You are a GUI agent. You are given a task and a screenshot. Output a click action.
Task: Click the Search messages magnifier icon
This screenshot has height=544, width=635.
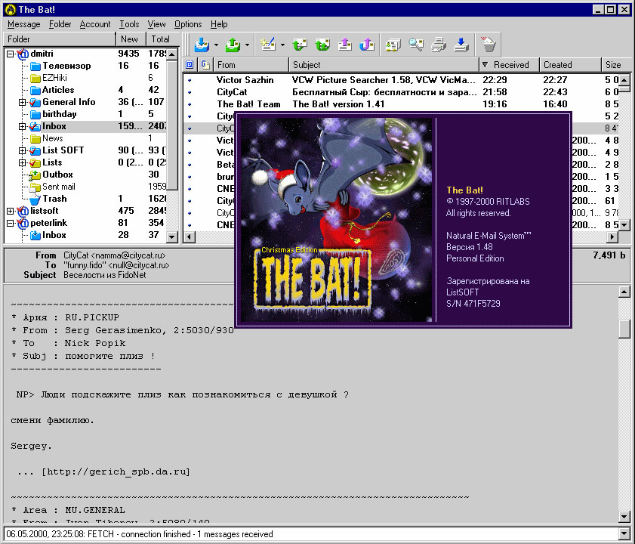[416, 45]
